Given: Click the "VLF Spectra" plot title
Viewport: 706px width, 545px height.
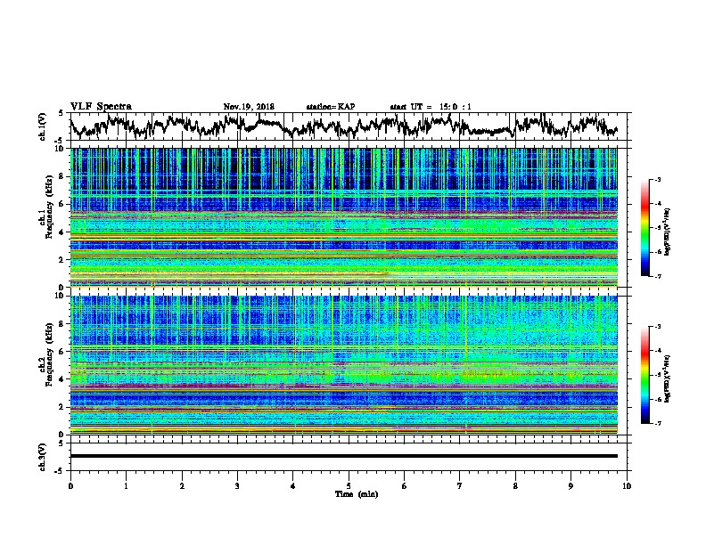Looking at the screenshot, I should tap(101, 106).
